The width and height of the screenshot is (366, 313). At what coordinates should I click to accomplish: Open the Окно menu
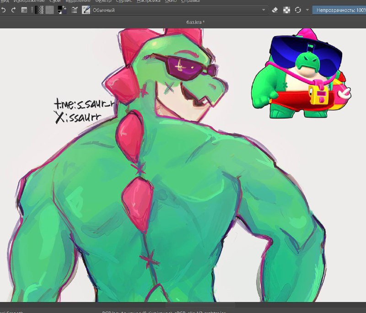[171, 1]
